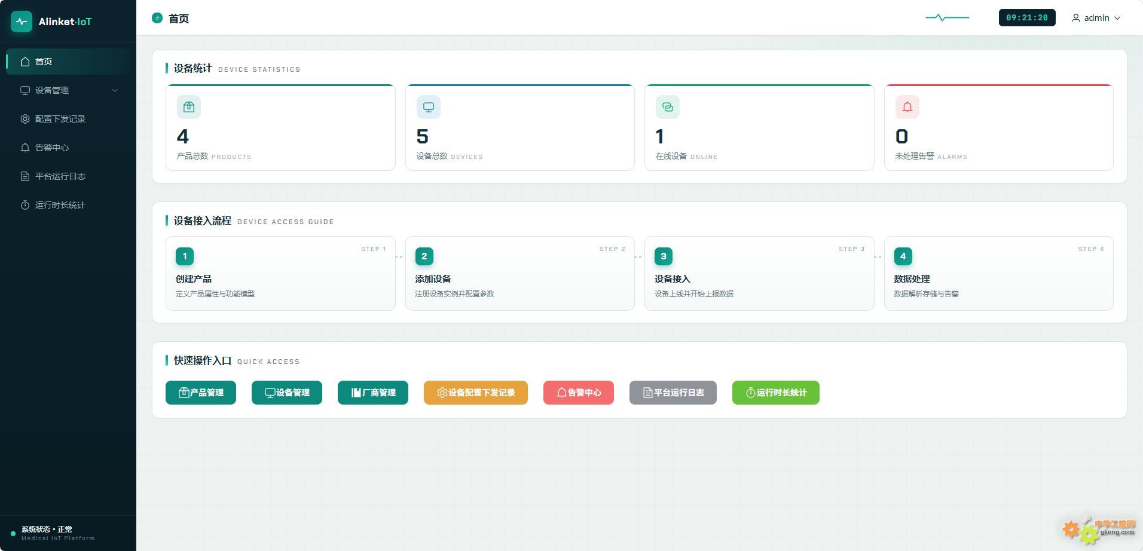Click the green system status dot
The width and height of the screenshot is (1143, 551).
coord(13,534)
